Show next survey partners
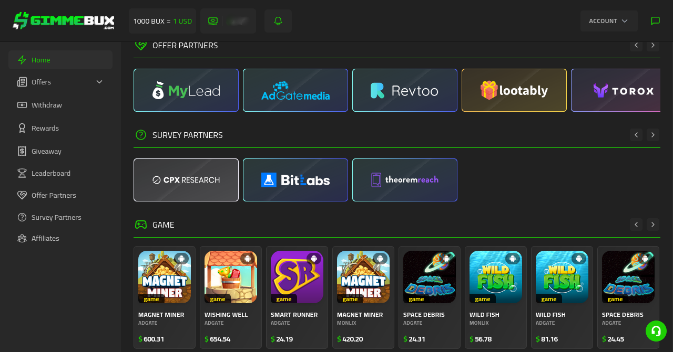 (653, 135)
